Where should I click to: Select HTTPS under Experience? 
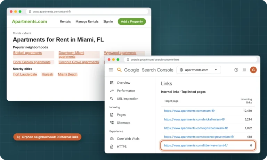coord(122,146)
